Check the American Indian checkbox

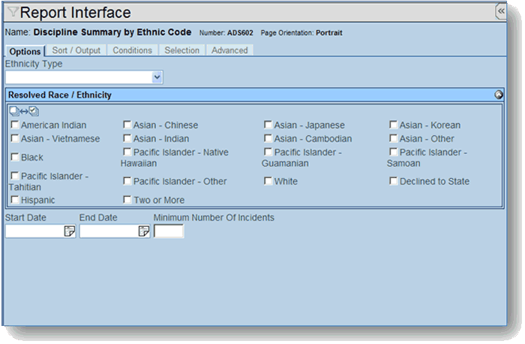15,125
